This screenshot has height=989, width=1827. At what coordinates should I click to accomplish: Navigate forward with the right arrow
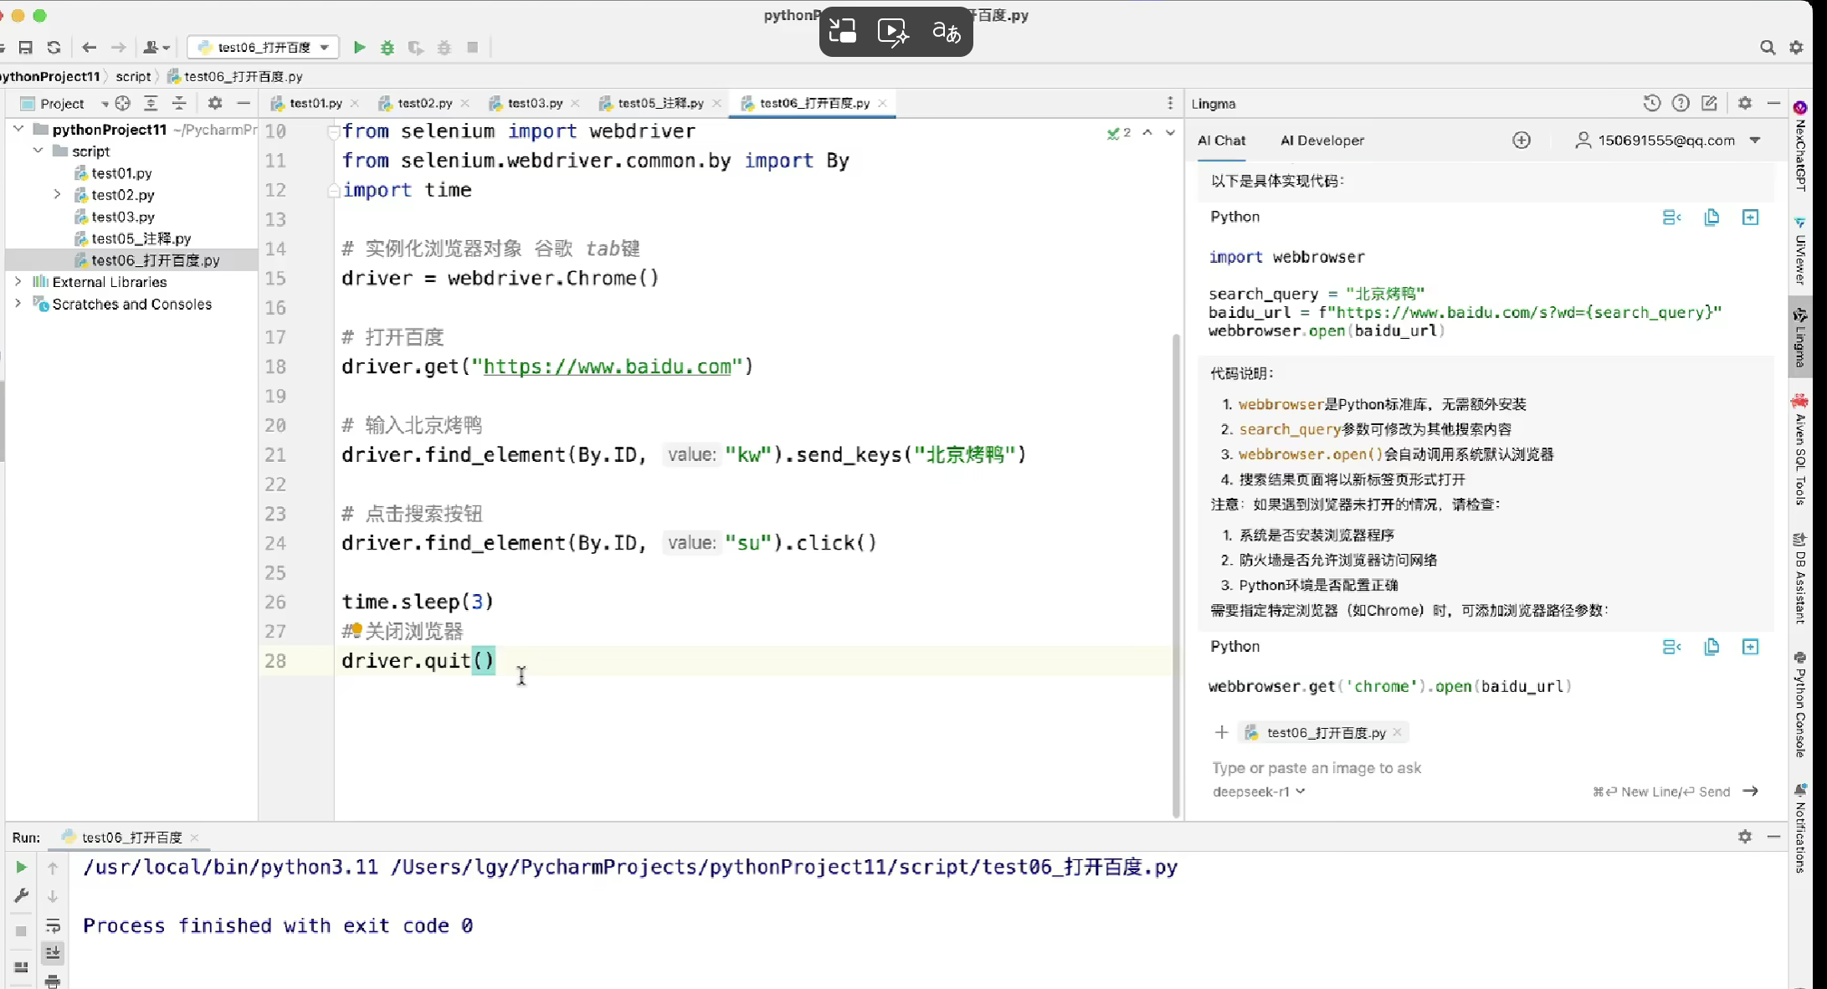point(119,48)
